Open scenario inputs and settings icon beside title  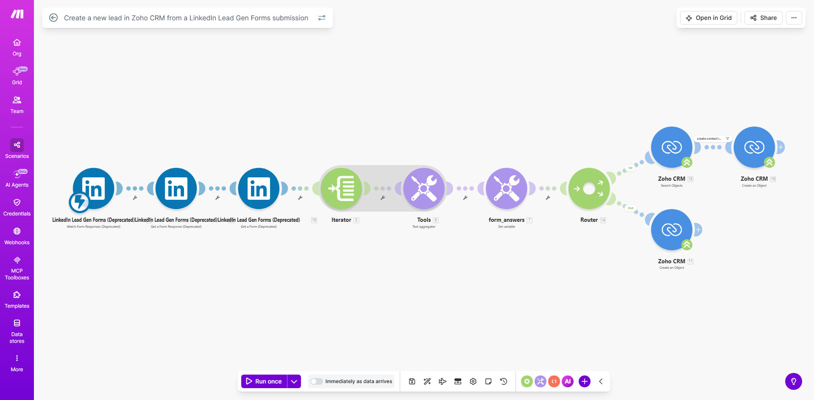[322, 18]
